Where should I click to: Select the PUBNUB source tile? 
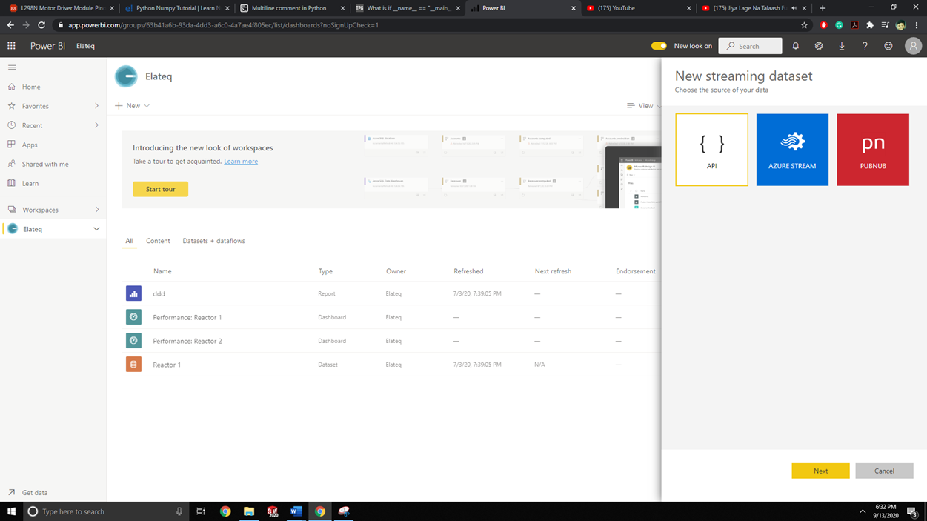point(873,150)
